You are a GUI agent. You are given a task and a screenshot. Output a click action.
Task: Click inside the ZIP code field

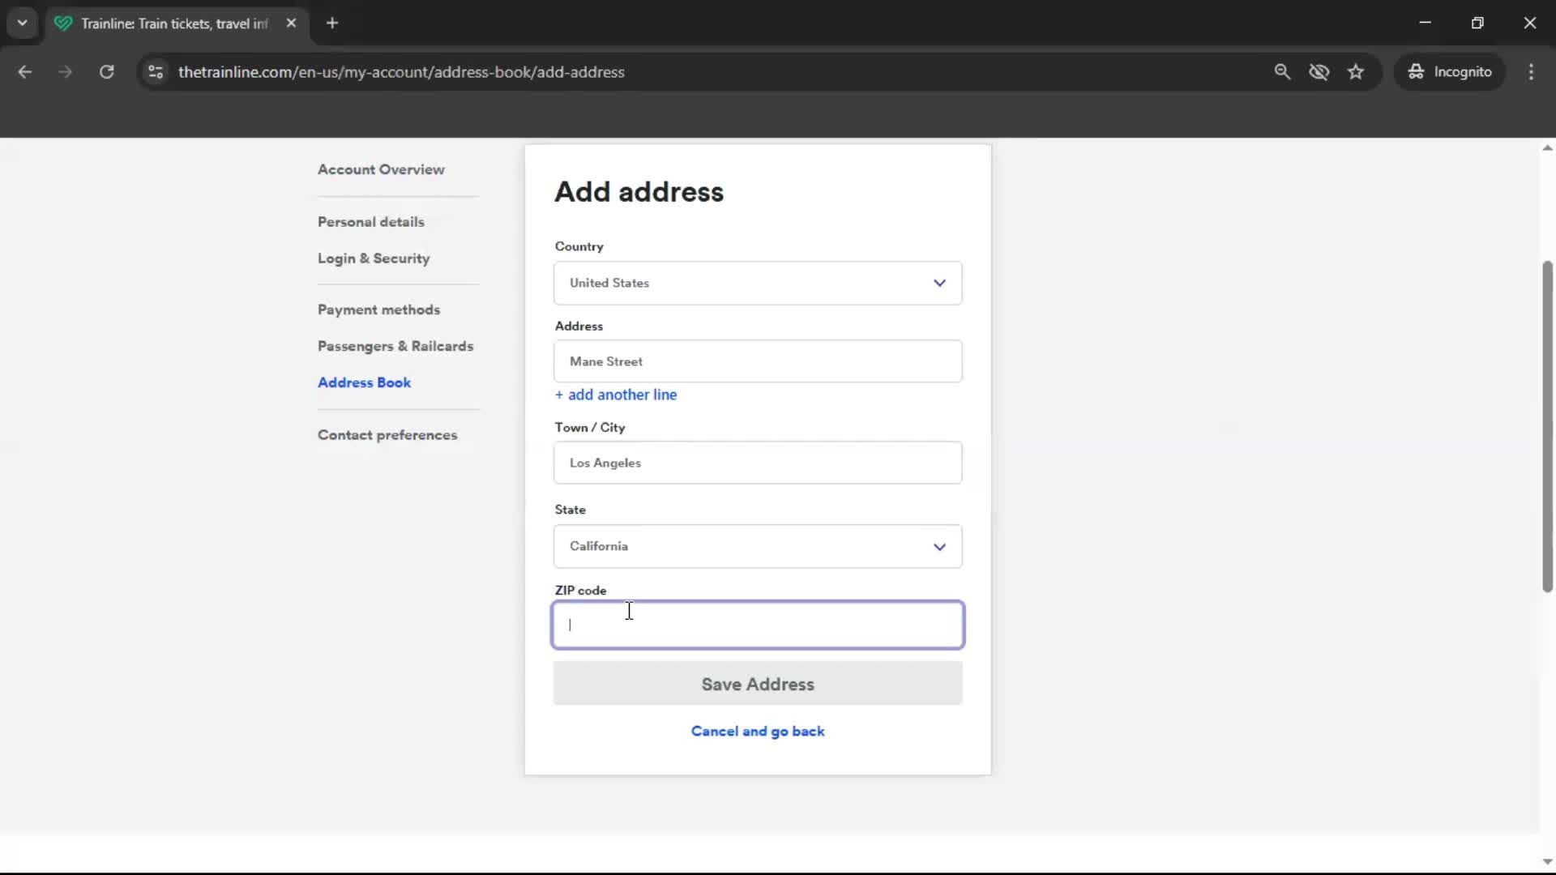click(x=757, y=625)
